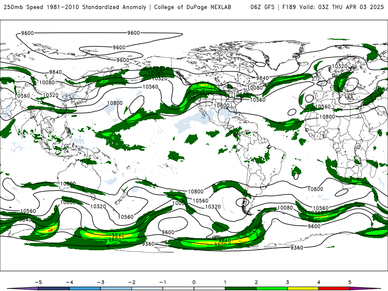
Task: Click the positive "1" colorbar tick label
Action: click(225, 282)
